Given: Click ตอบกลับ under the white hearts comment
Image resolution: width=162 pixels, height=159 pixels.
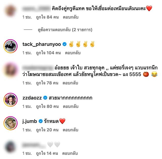Looking at the screenshot, I should pos(70,153).
